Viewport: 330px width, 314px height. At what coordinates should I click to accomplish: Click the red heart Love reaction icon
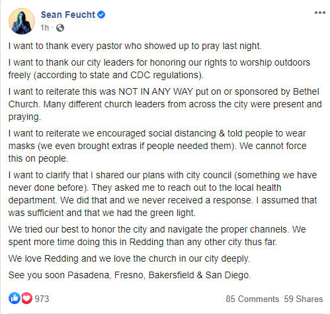click(26, 298)
